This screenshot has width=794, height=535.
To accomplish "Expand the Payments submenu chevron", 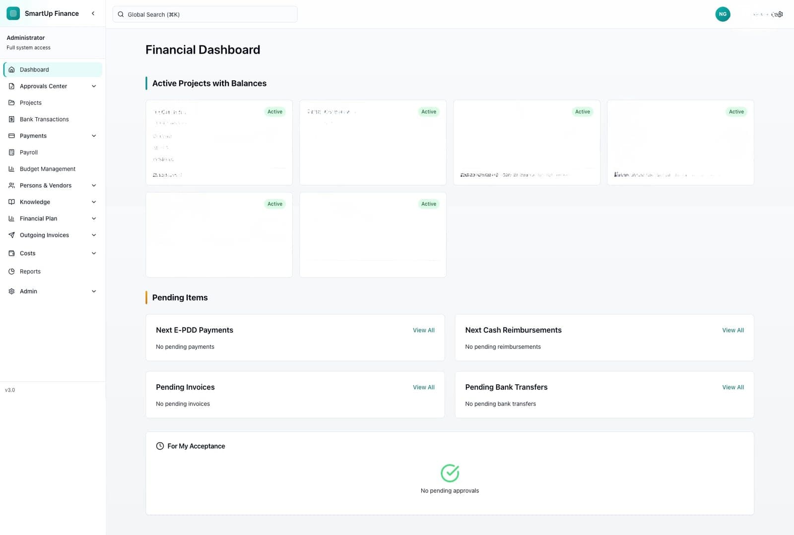I will coord(94,135).
